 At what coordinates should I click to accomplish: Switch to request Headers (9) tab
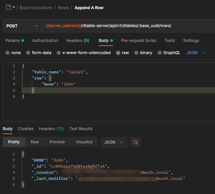(78, 41)
